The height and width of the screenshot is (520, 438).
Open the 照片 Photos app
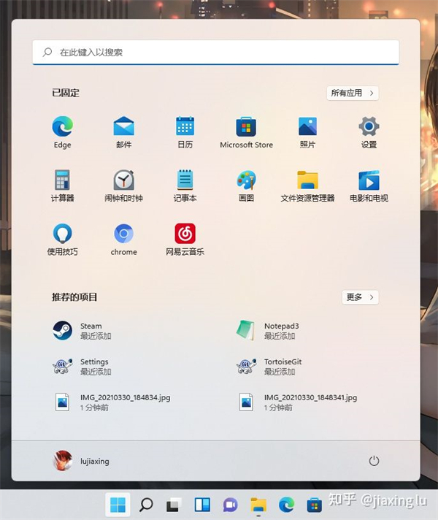click(x=307, y=132)
